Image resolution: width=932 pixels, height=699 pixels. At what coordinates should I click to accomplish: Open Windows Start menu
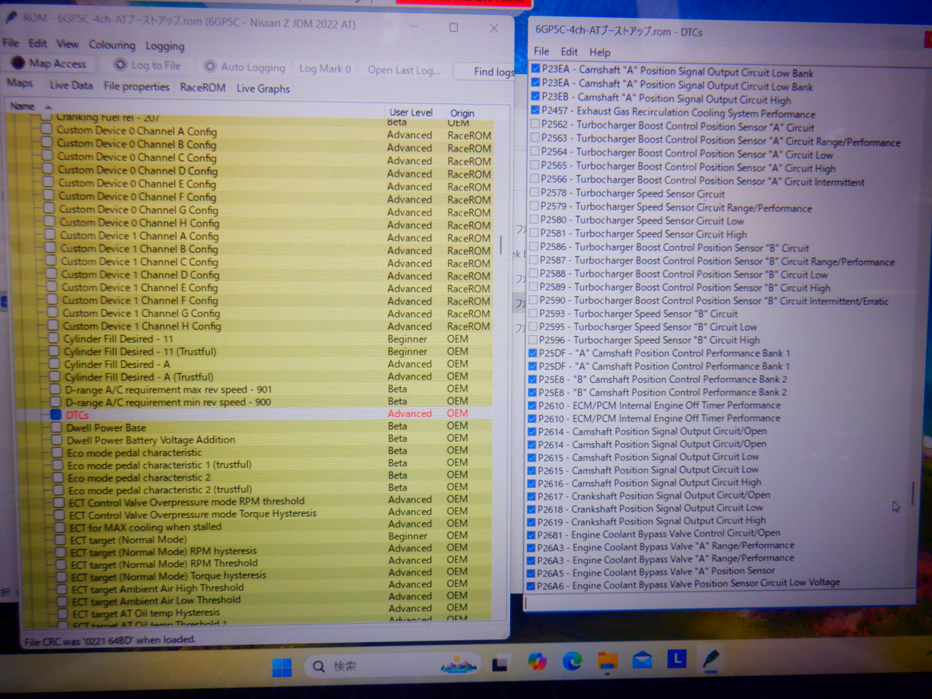282,667
